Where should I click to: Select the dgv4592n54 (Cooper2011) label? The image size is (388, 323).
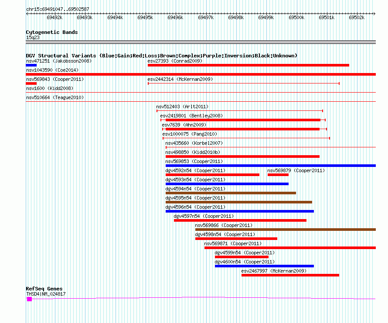[195, 170]
